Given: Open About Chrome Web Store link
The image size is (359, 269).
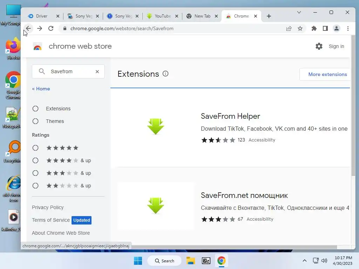Looking at the screenshot, I should pyautogui.click(x=61, y=233).
